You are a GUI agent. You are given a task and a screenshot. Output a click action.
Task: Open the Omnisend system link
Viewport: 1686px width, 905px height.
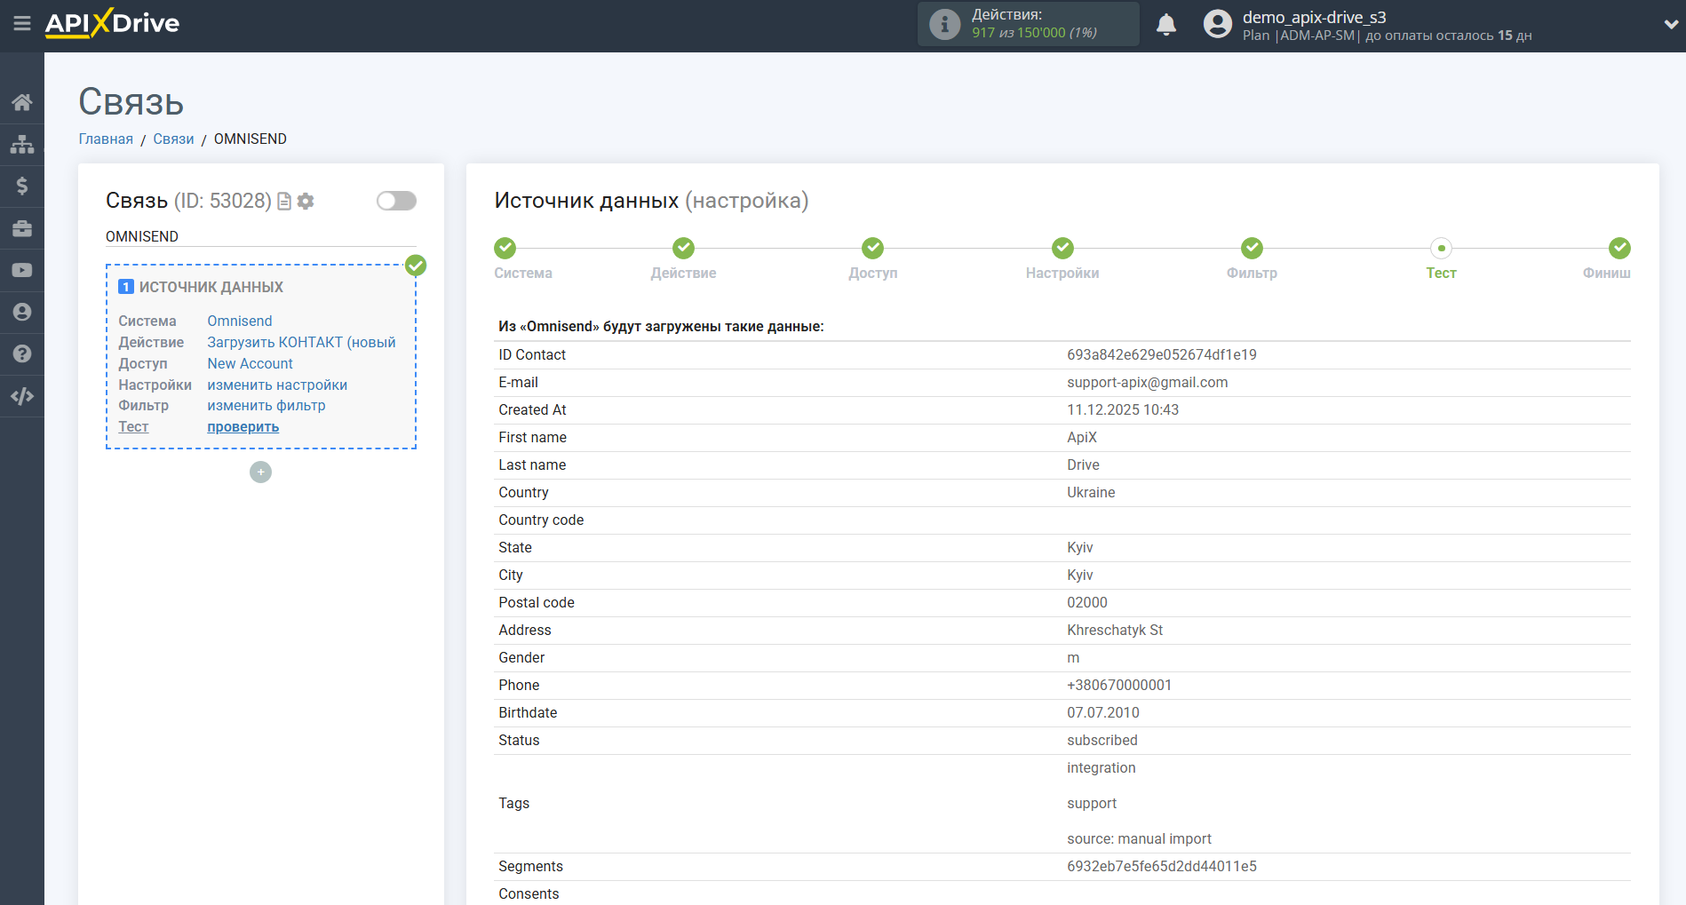(x=240, y=322)
